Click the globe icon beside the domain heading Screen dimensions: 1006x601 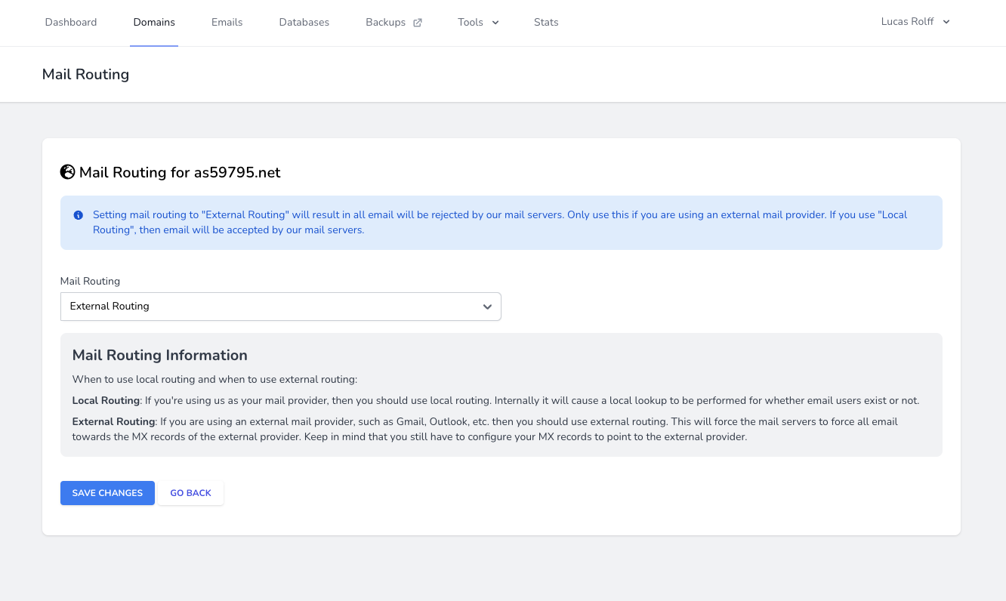[68, 172]
